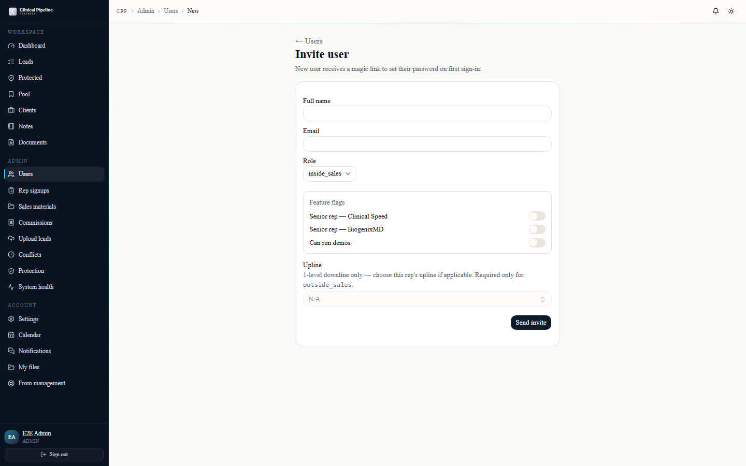Viewport: 746px width, 466px height.
Task: Toggle the Can run demos switch
Action: pos(537,243)
